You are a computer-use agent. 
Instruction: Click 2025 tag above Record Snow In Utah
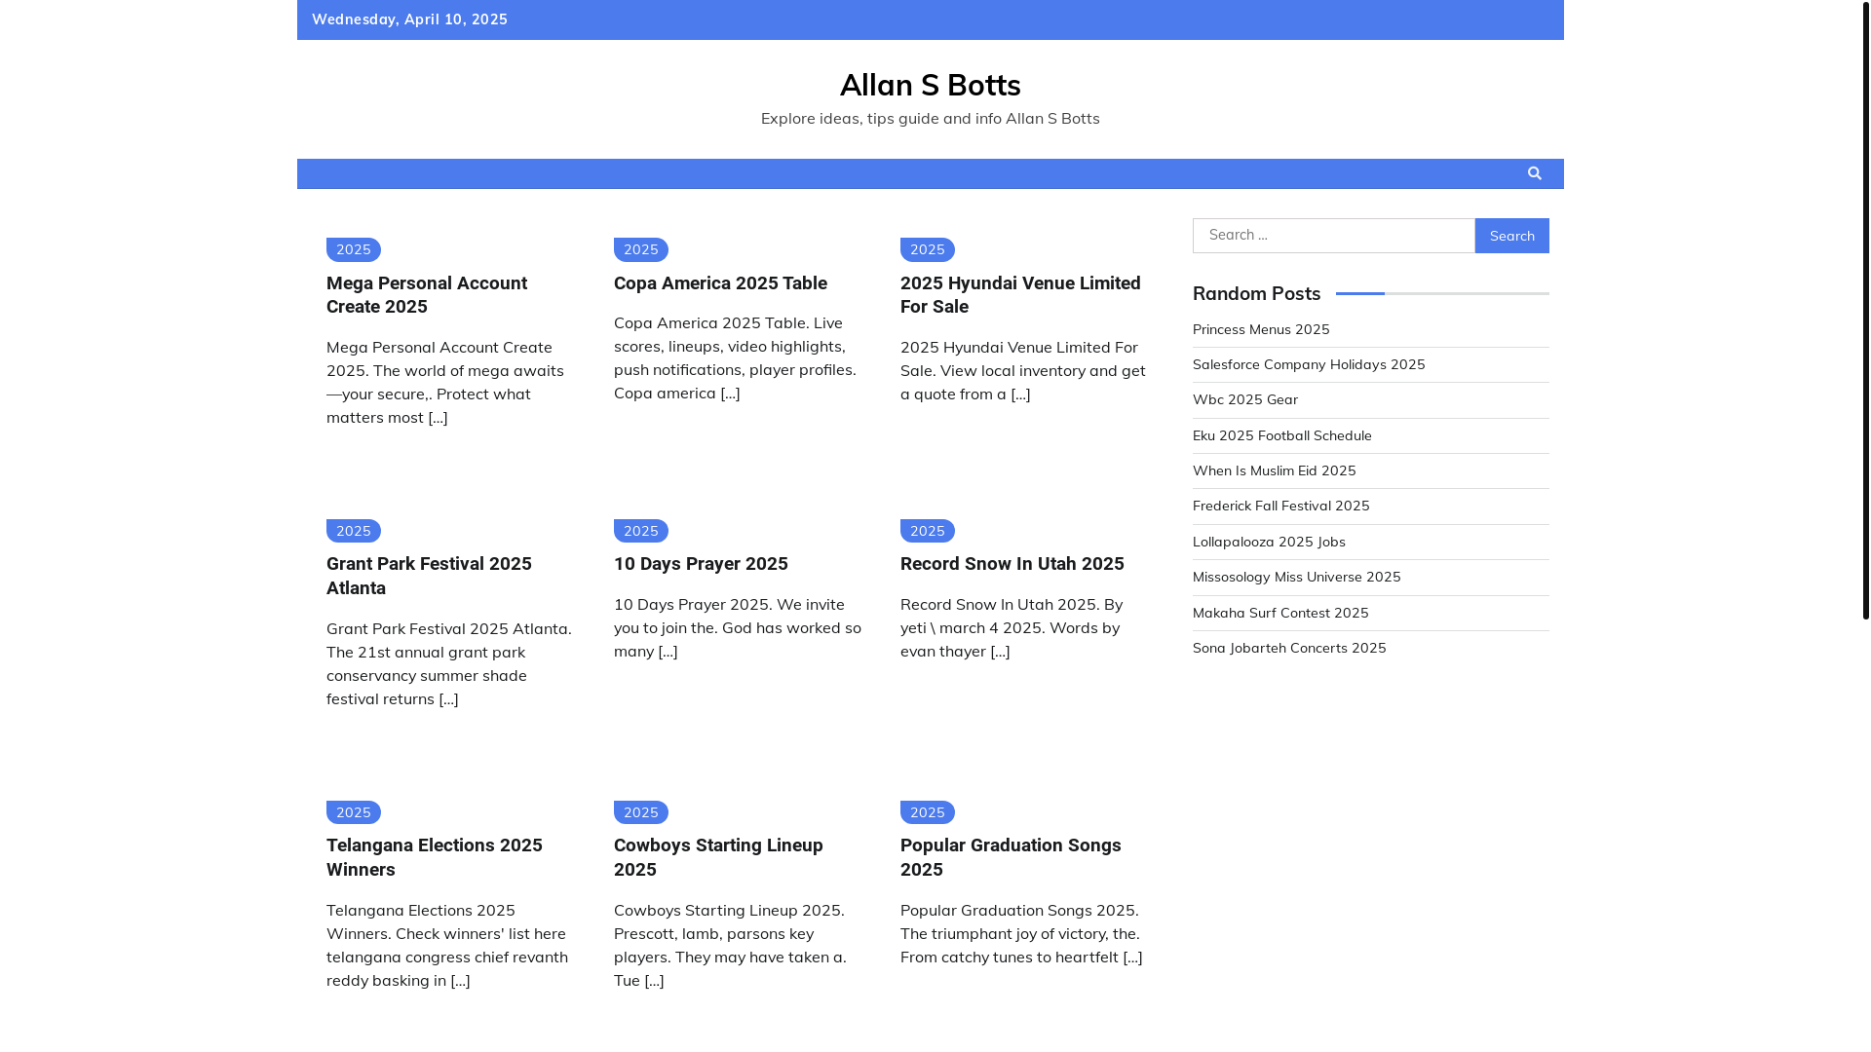(x=927, y=531)
